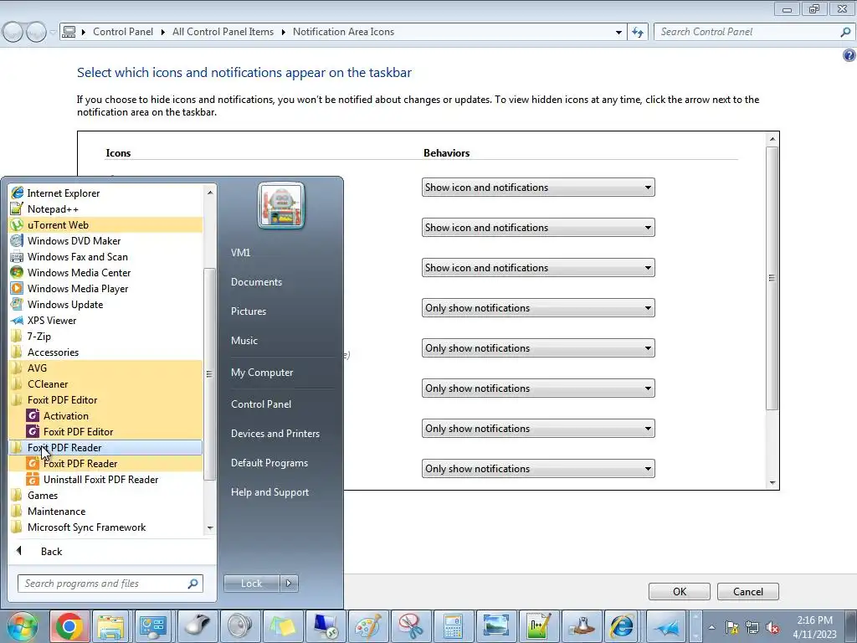Click the OK button
Viewport: 857px width, 643px height.
(680, 592)
